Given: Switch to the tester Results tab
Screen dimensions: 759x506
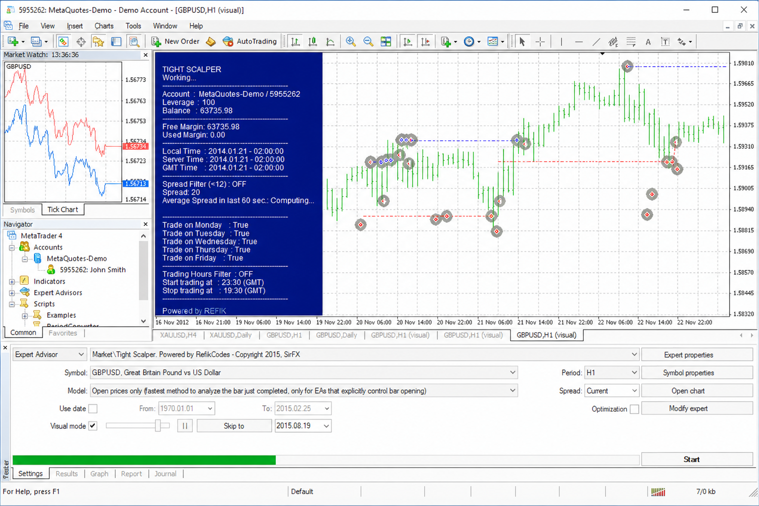Looking at the screenshot, I should [67, 473].
